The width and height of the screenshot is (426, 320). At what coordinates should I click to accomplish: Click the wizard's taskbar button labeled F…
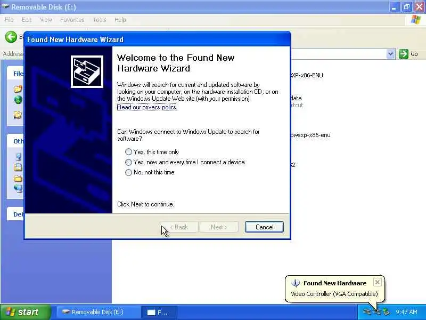[x=159, y=312]
